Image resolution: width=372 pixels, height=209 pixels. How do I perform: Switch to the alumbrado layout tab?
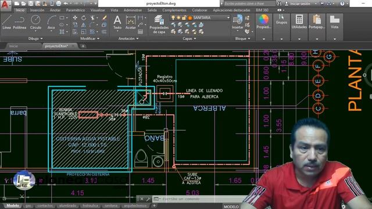67,206
